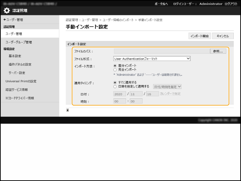Open the ファイル形式 dropdown list
This screenshot has height=181, width=241.
tap(152, 58)
